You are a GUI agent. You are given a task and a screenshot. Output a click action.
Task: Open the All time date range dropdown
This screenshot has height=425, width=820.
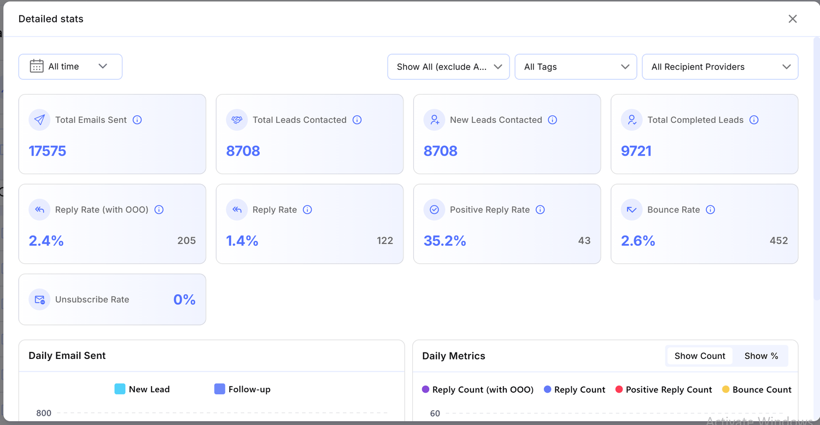(x=71, y=67)
